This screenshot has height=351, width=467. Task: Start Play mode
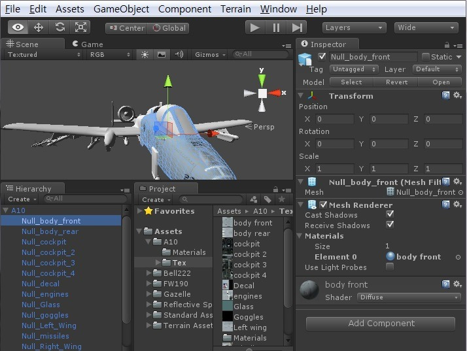tap(255, 27)
